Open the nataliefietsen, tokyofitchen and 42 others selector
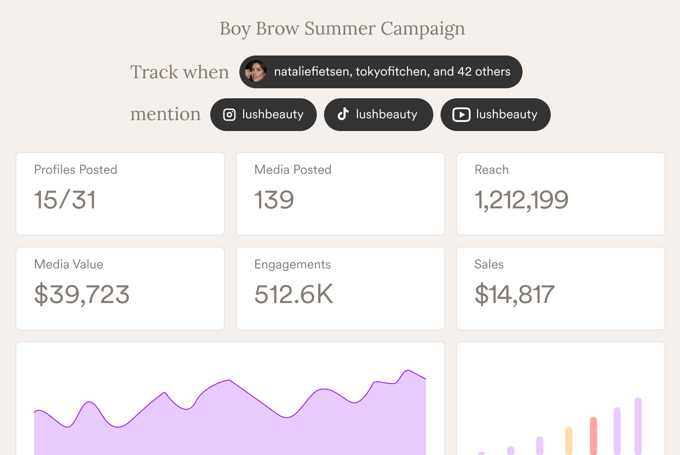This screenshot has width=680, height=455. pyautogui.click(x=381, y=72)
